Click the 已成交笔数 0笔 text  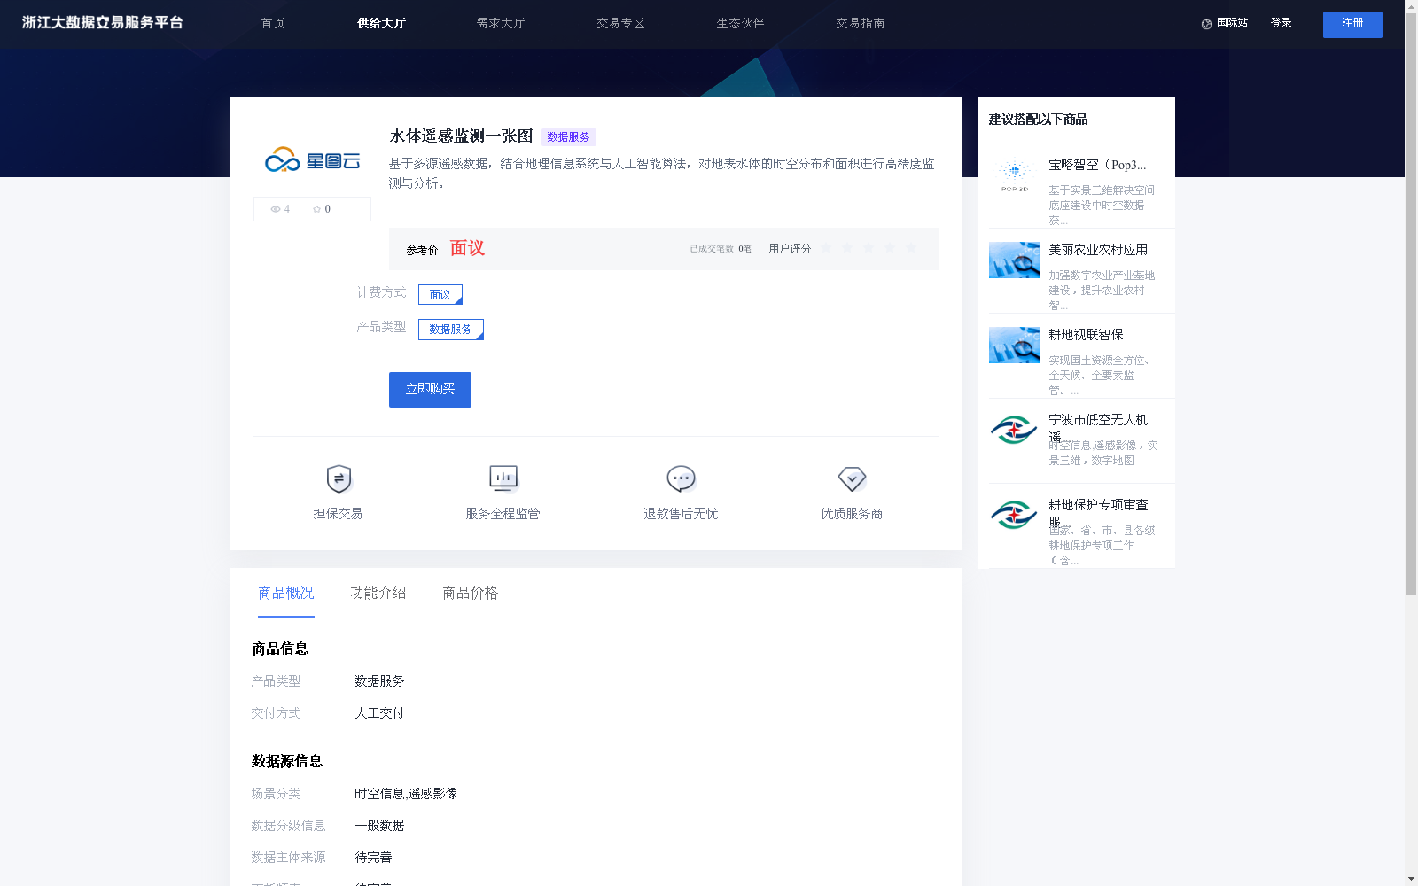pyautogui.click(x=721, y=249)
